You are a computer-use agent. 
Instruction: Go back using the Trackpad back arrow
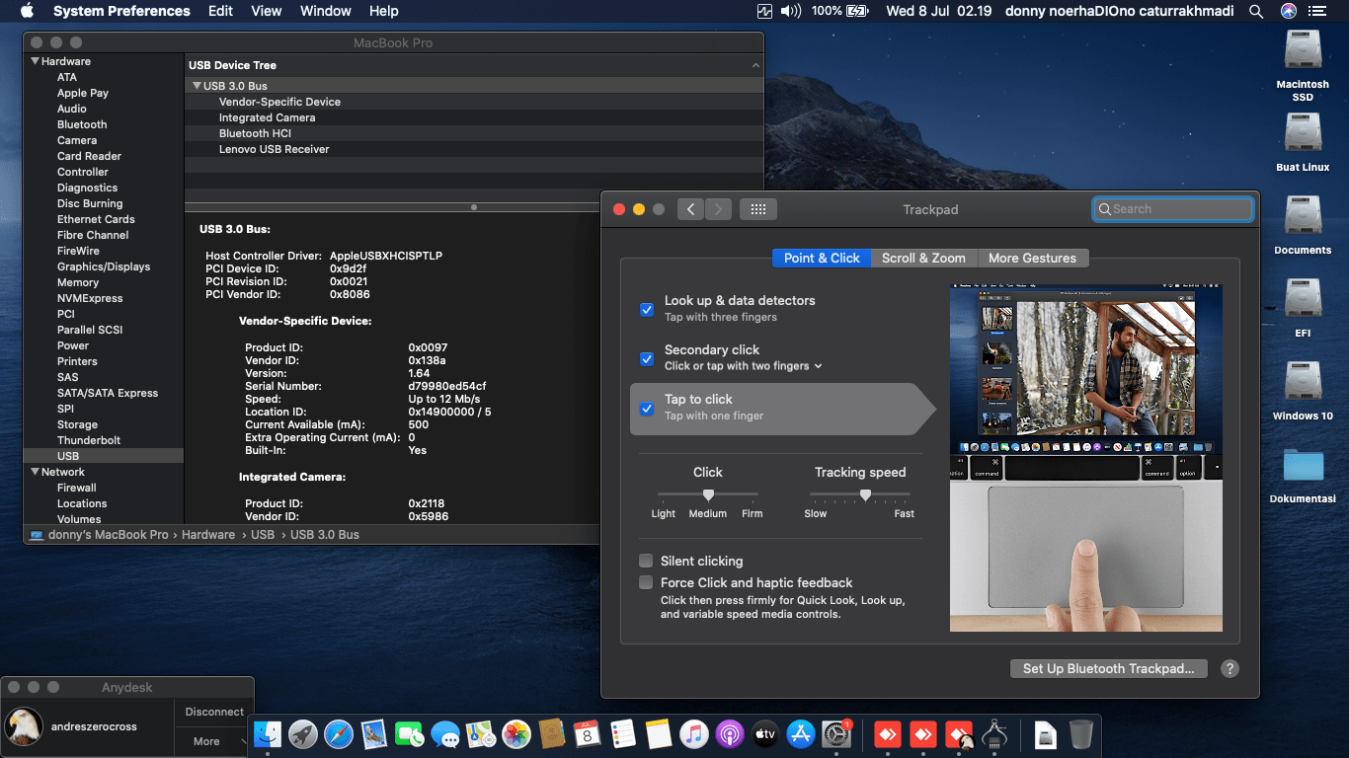coord(691,209)
